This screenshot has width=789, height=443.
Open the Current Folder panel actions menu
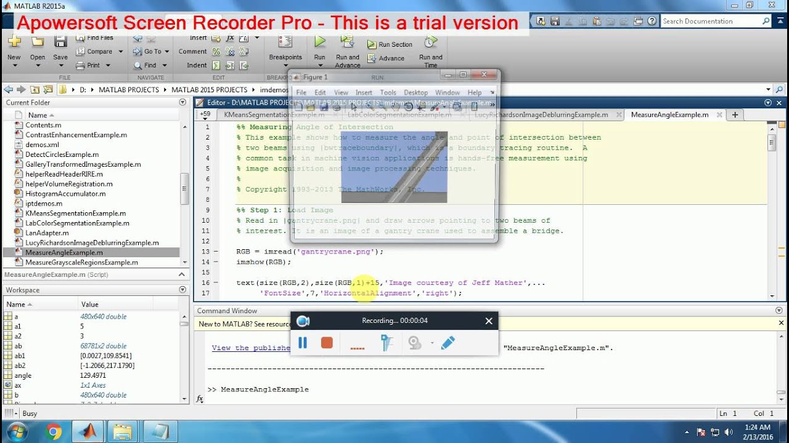182,102
